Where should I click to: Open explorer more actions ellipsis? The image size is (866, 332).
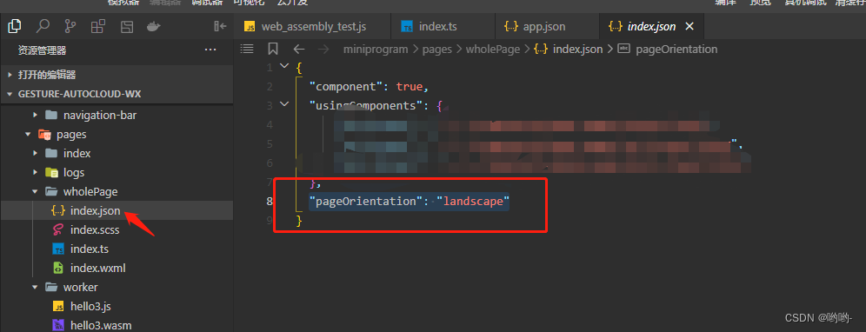point(210,50)
